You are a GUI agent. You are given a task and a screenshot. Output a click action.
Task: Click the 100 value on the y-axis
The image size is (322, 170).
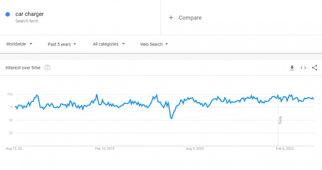(x=10, y=94)
